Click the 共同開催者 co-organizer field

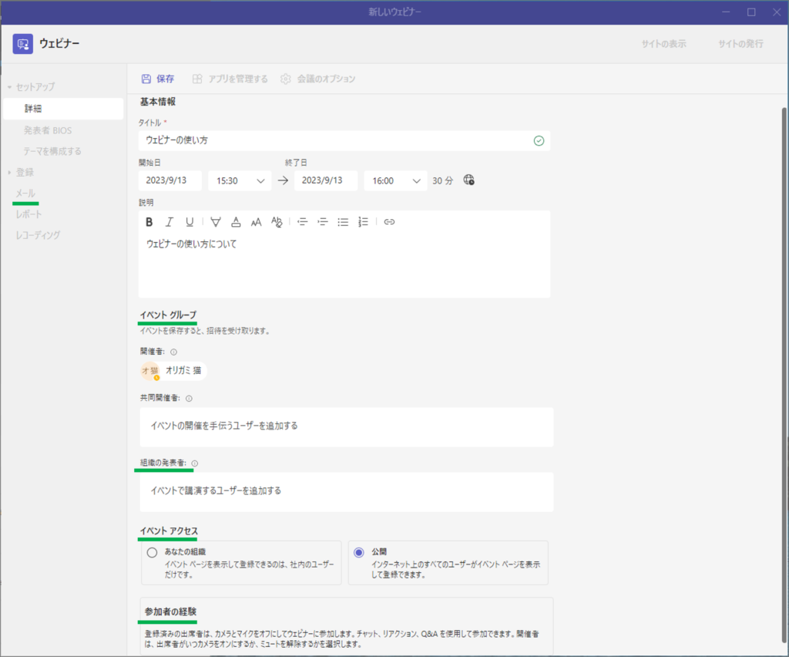point(346,426)
